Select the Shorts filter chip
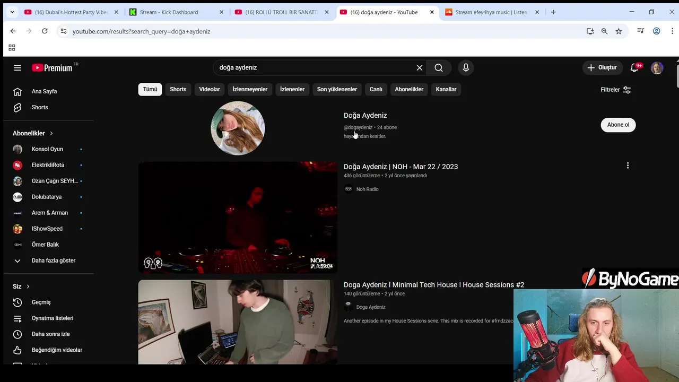The height and width of the screenshot is (382, 679). 178,89
